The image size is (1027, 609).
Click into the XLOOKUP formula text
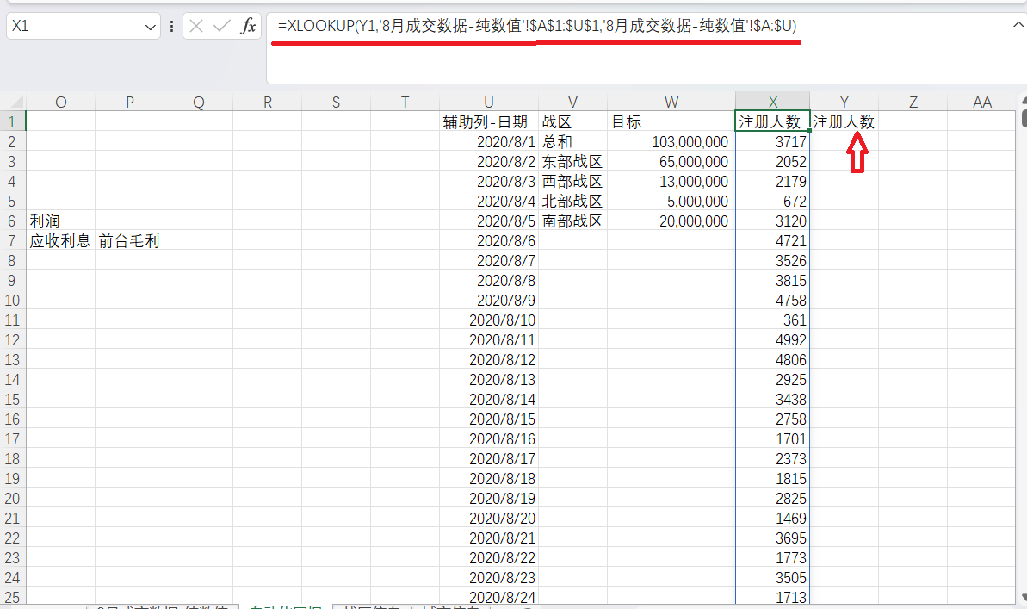(537, 27)
